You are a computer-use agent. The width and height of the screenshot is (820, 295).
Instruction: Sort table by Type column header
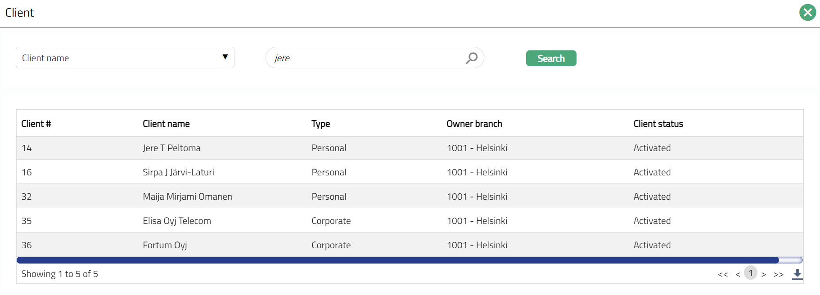pyautogui.click(x=320, y=124)
